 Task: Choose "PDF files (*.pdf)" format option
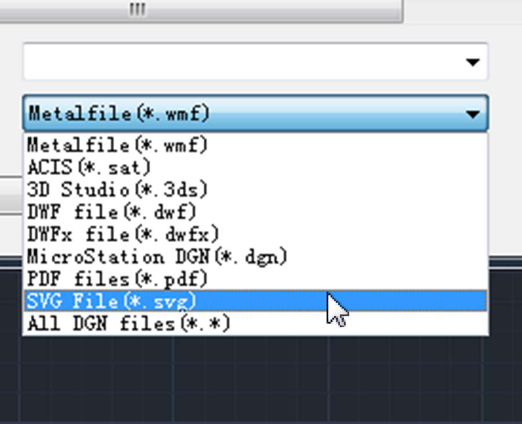pyautogui.click(x=116, y=279)
